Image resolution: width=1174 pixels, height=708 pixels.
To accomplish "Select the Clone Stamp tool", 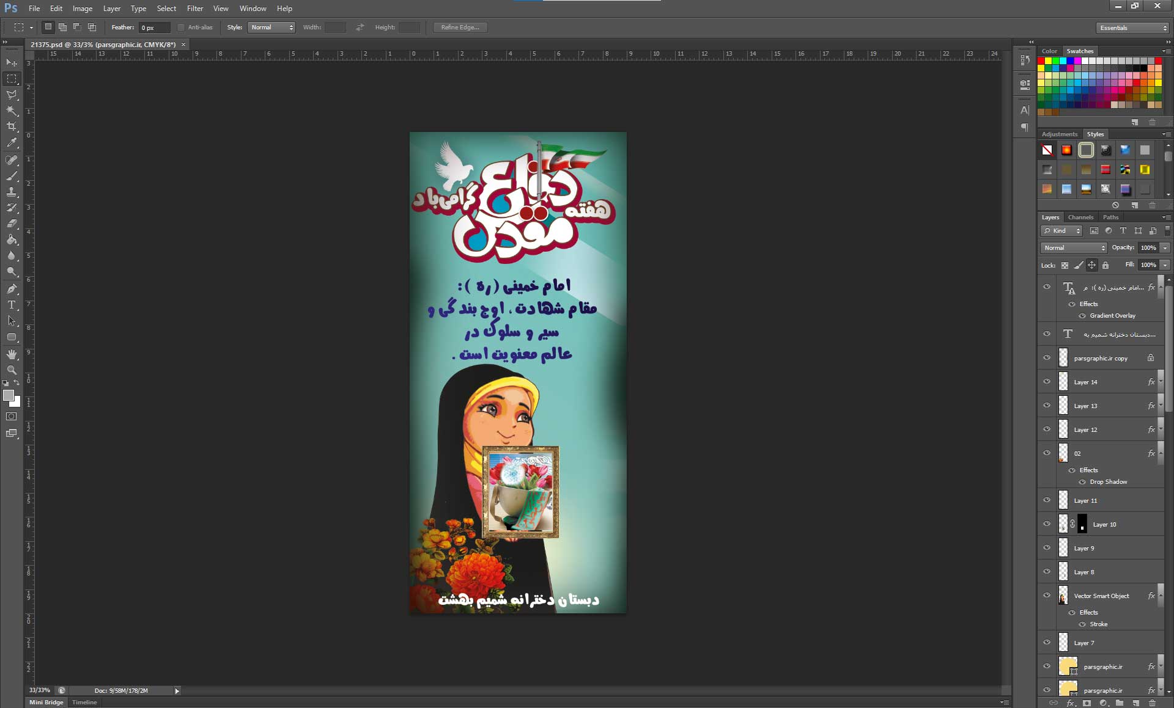I will 12,192.
